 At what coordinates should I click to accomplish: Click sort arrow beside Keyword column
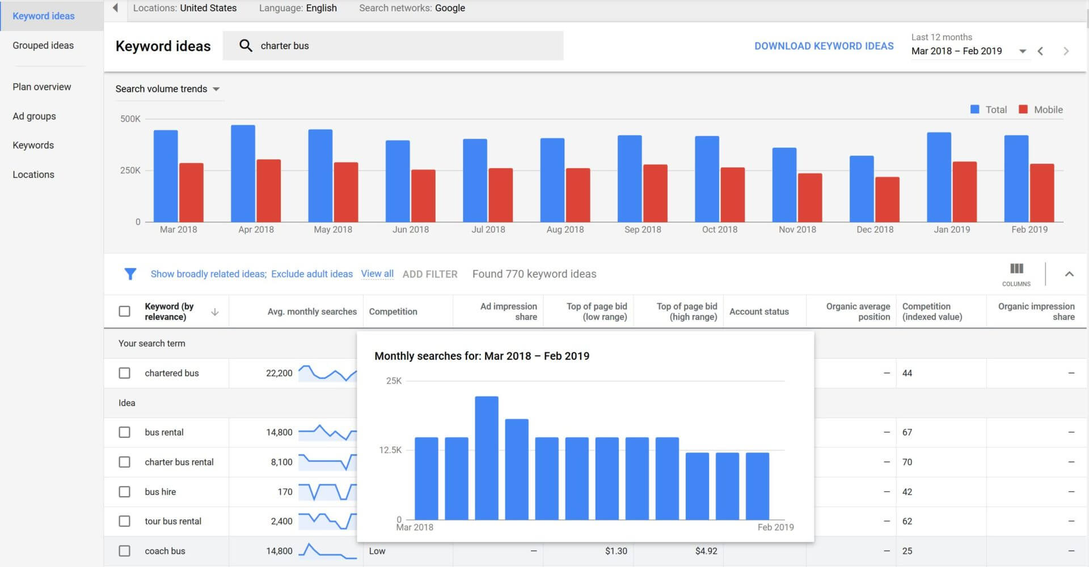point(214,312)
